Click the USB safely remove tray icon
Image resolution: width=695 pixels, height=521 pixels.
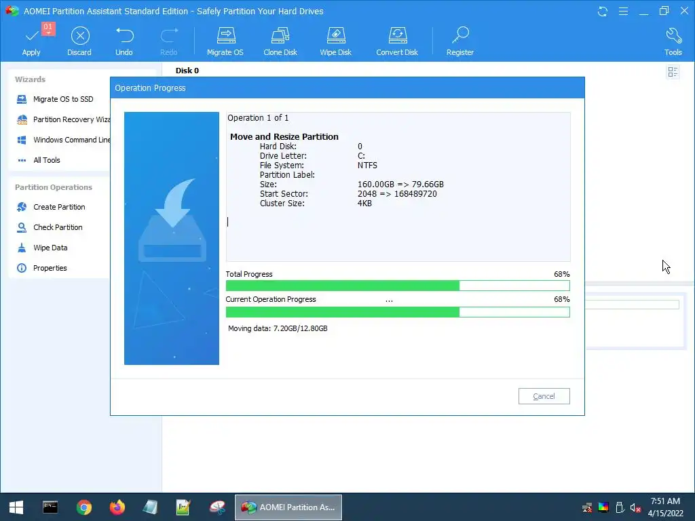pyautogui.click(x=620, y=507)
